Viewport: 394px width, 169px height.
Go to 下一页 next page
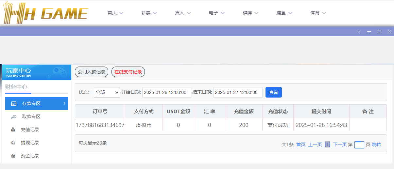tap(340, 145)
